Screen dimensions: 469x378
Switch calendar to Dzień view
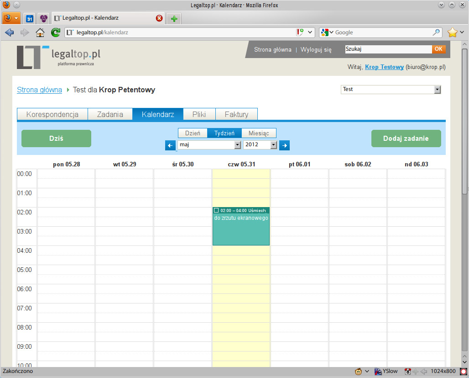coord(193,133)
